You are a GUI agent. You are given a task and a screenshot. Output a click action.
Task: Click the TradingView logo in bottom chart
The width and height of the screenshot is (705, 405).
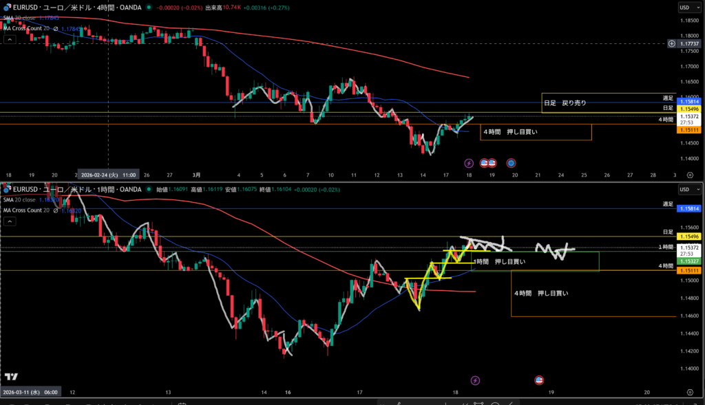click(10, 376)
